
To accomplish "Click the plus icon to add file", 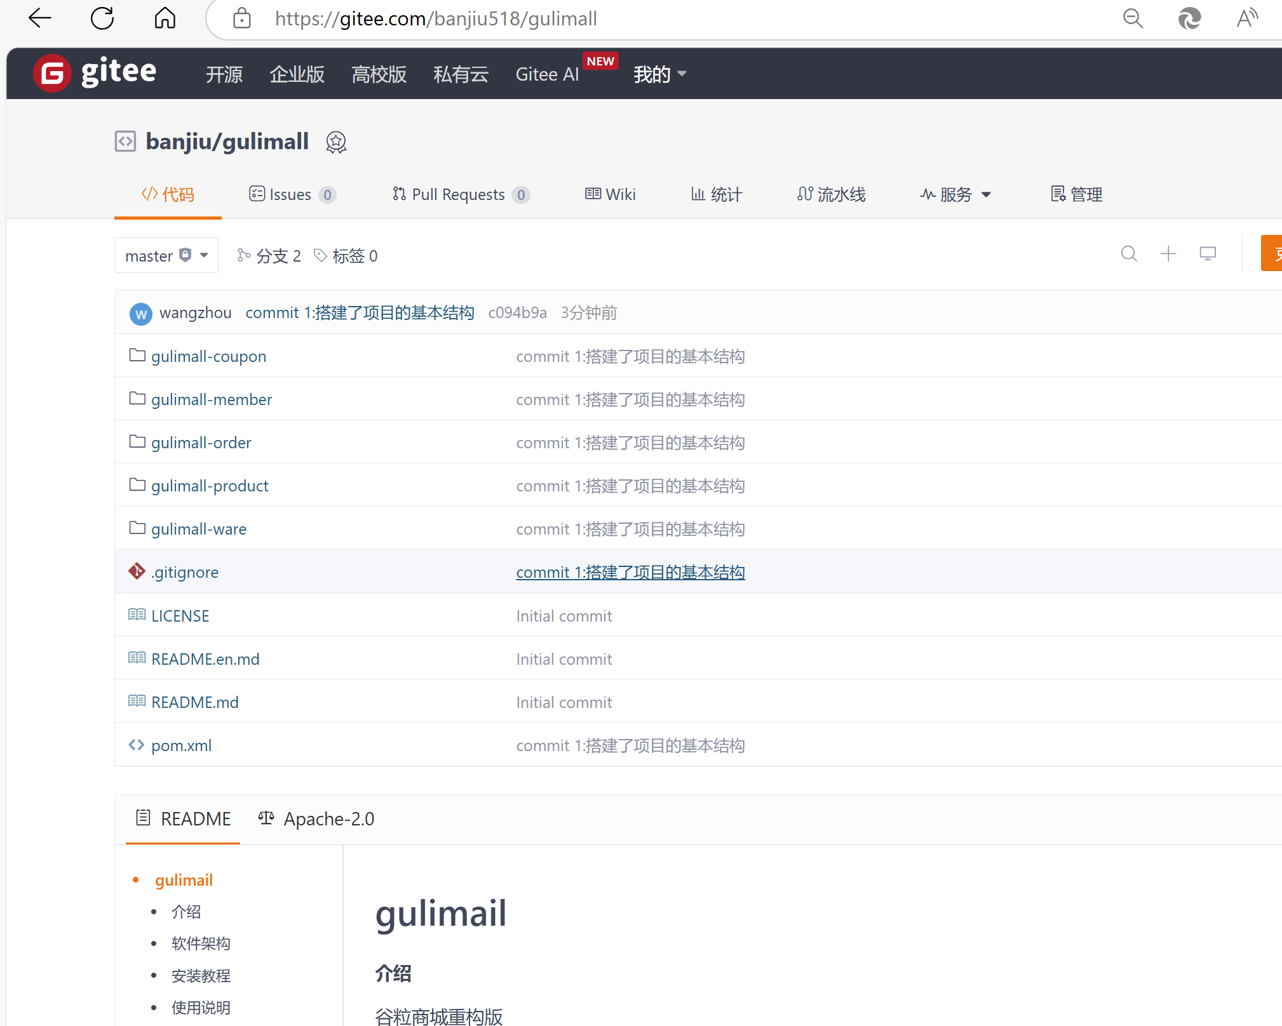I will [x=1168, y=255].
